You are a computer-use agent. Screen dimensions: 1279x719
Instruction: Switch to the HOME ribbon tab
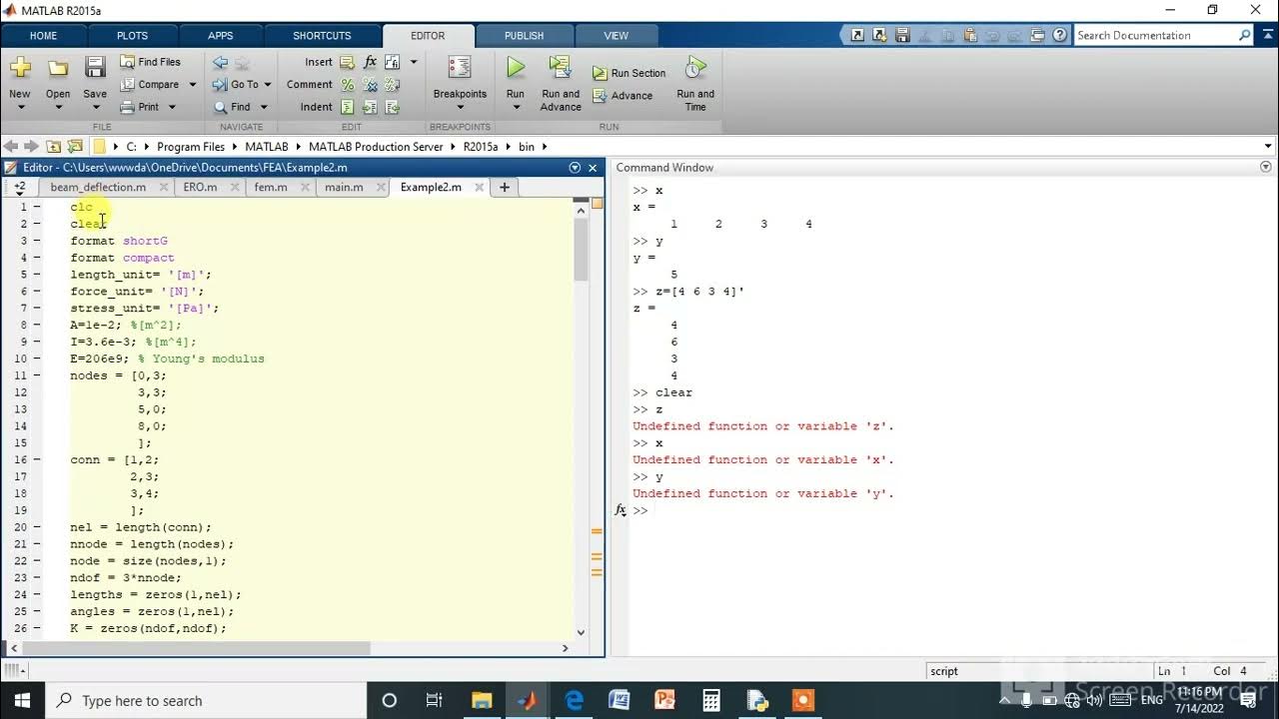tap(44, 36)
